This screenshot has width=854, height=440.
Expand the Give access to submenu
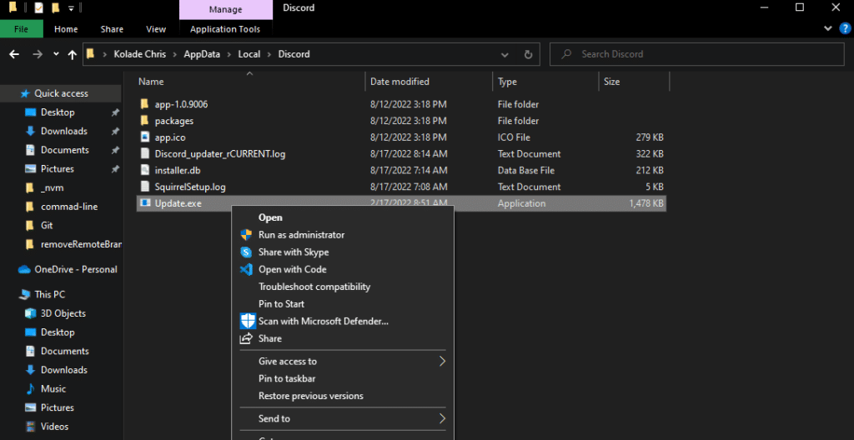(343, 361)
